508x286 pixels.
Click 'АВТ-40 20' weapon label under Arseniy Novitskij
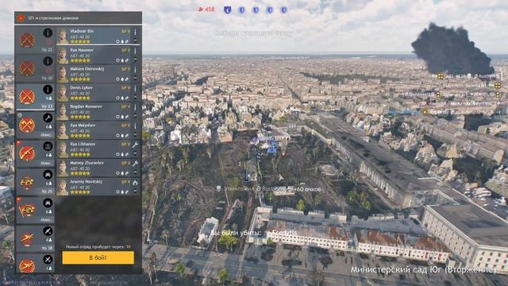pos(80,187)
